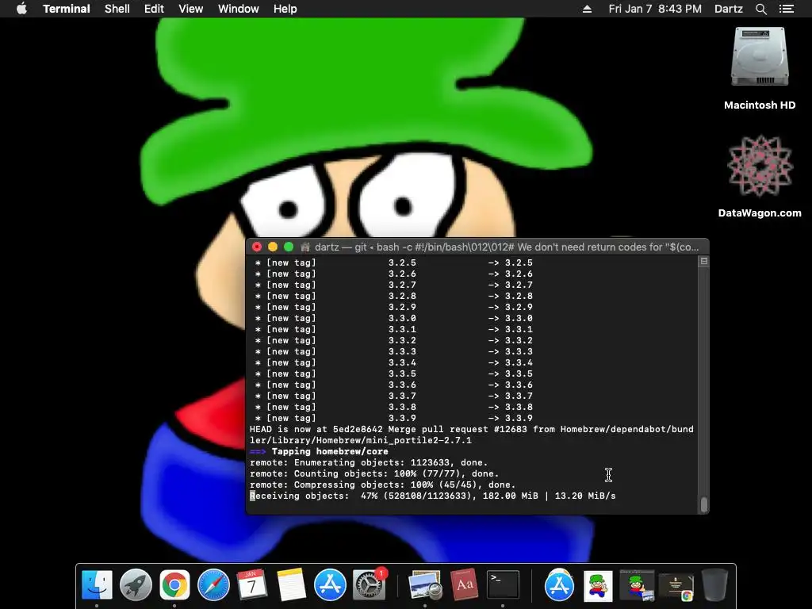The width and height of the screenshot is (812, 609).
Task: Open the Help menu
Action: click(285, 9)
